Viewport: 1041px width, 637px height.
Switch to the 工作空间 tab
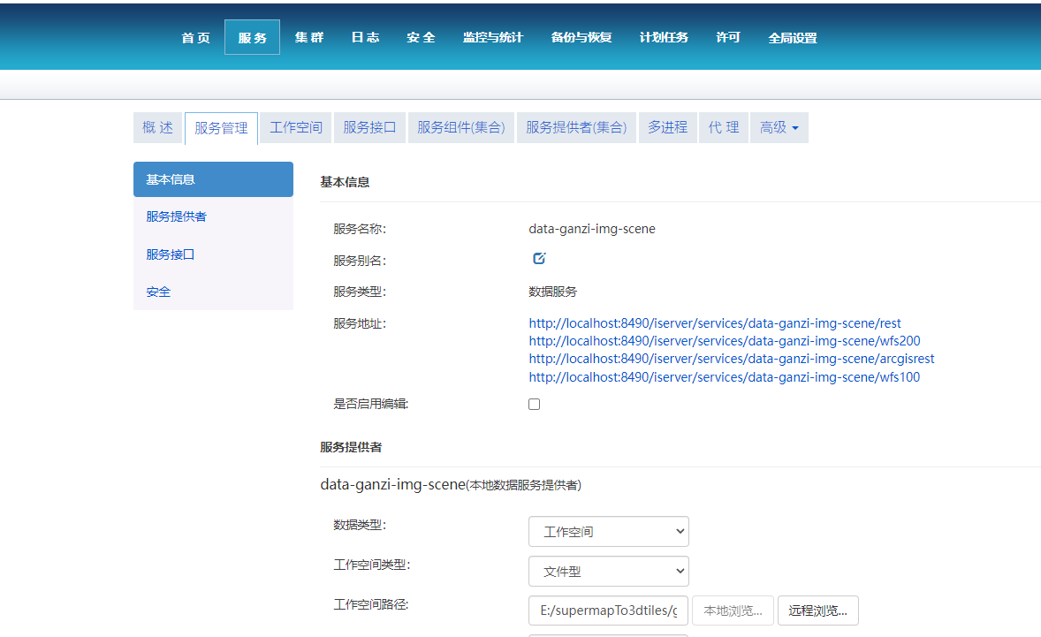(295, 127)
